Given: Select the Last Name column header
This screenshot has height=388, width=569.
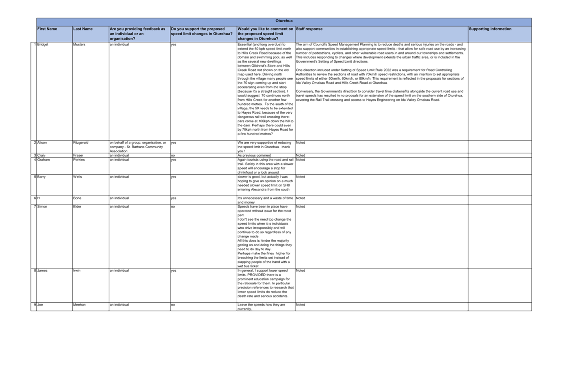Looking at the screenshot, I should click(x=83, y=29).
